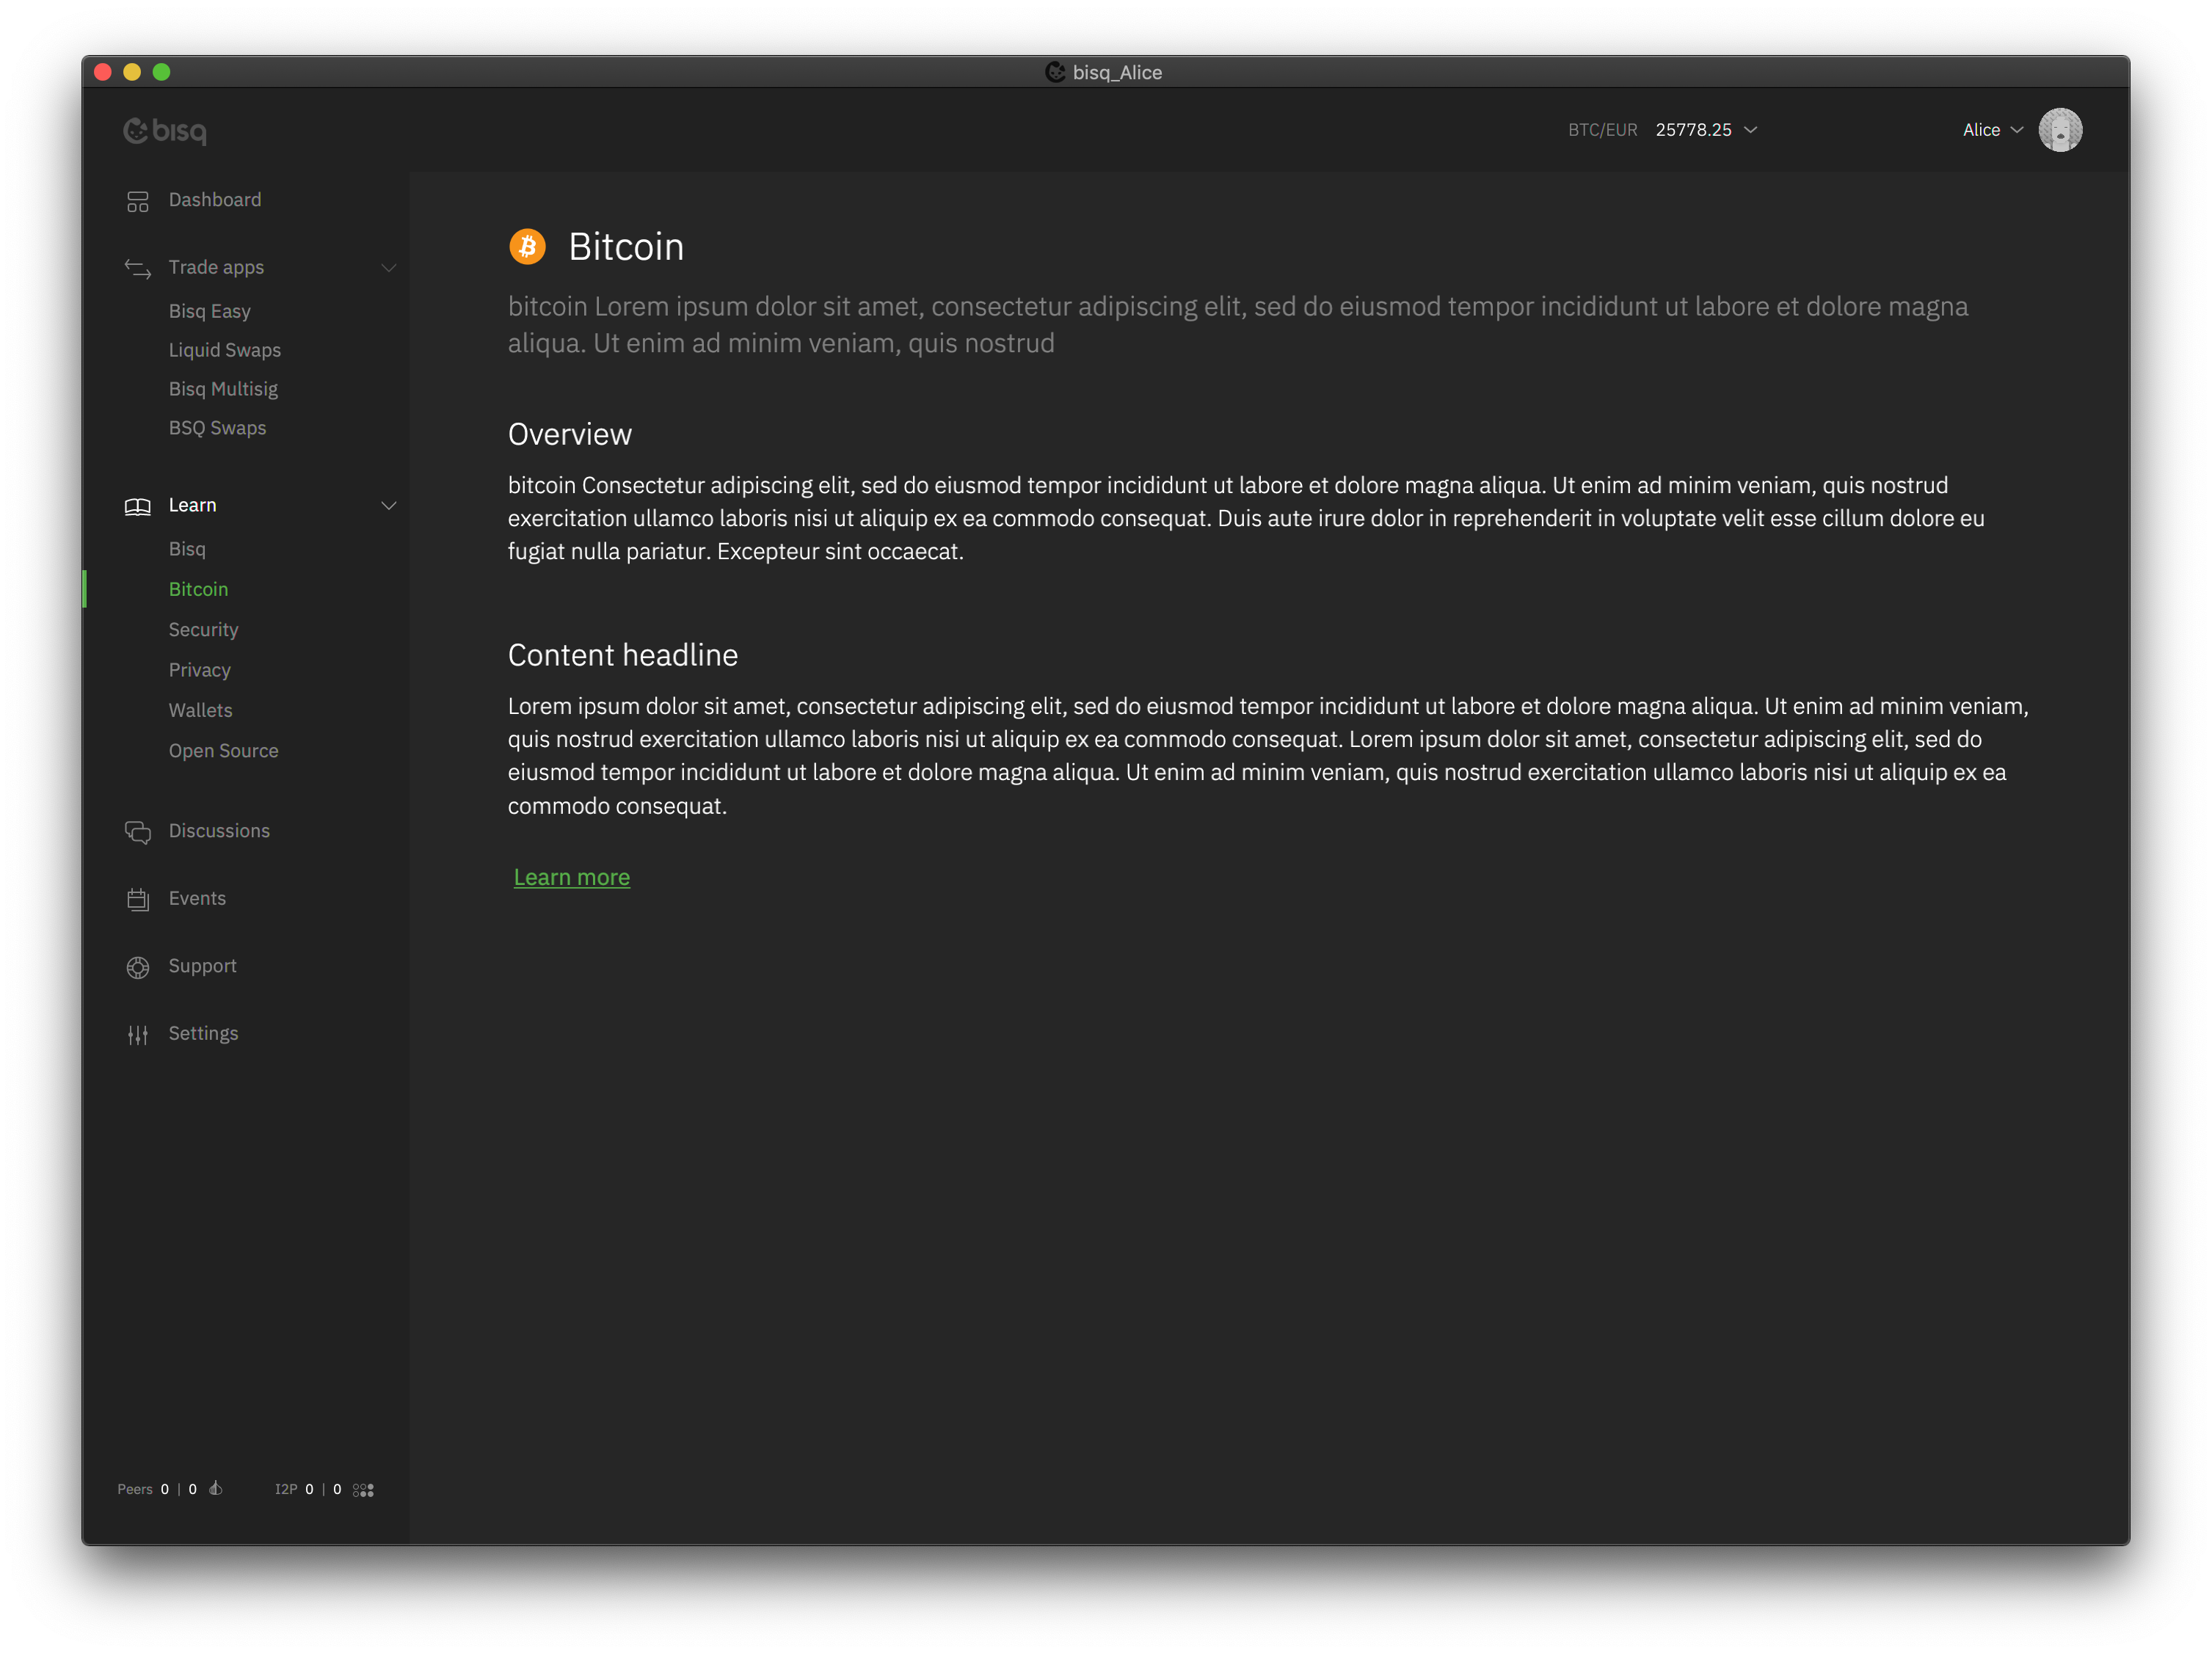Open the Support section

(202, 966)
